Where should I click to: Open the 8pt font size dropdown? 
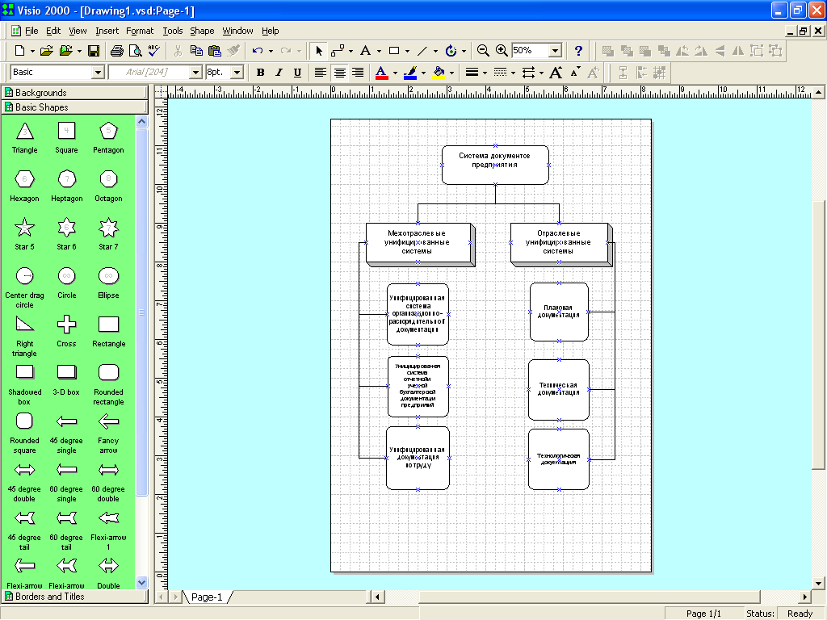click(237, 72)
